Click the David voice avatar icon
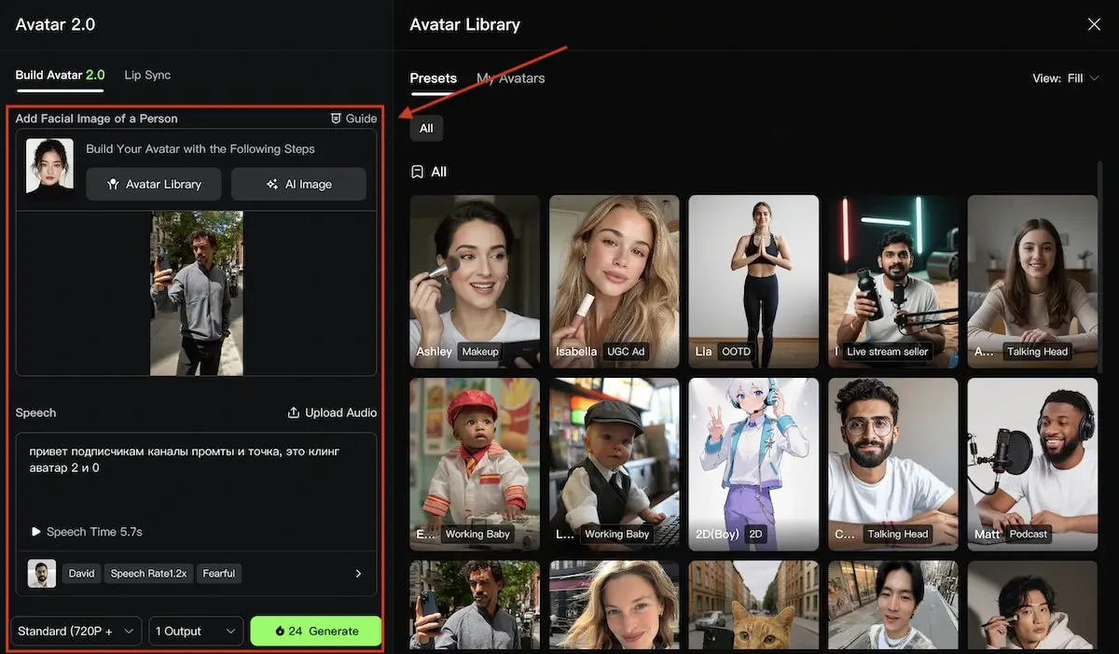 [x=42, y=574]
